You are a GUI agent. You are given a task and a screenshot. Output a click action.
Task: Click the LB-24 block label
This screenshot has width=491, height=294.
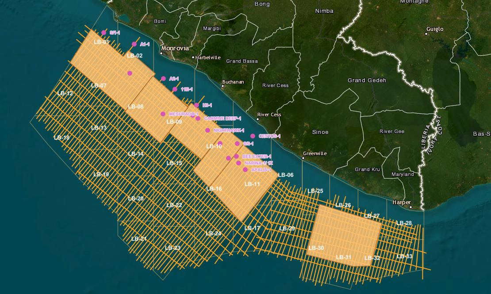(x=213, y=233)
